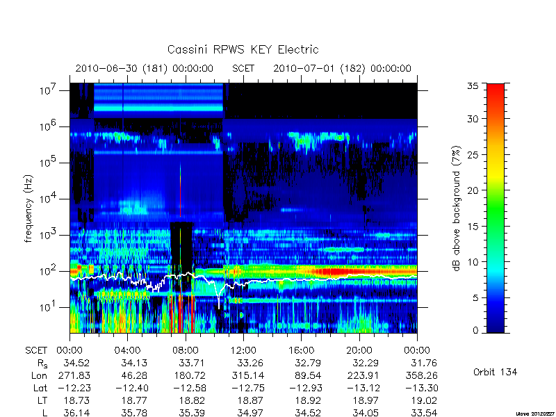556x417 pixels.
Task: Click the 10^5 frequency tick label
Action: click(49, 163)
